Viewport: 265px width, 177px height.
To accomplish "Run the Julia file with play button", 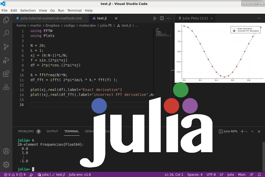I will click(x=155, y=18).
